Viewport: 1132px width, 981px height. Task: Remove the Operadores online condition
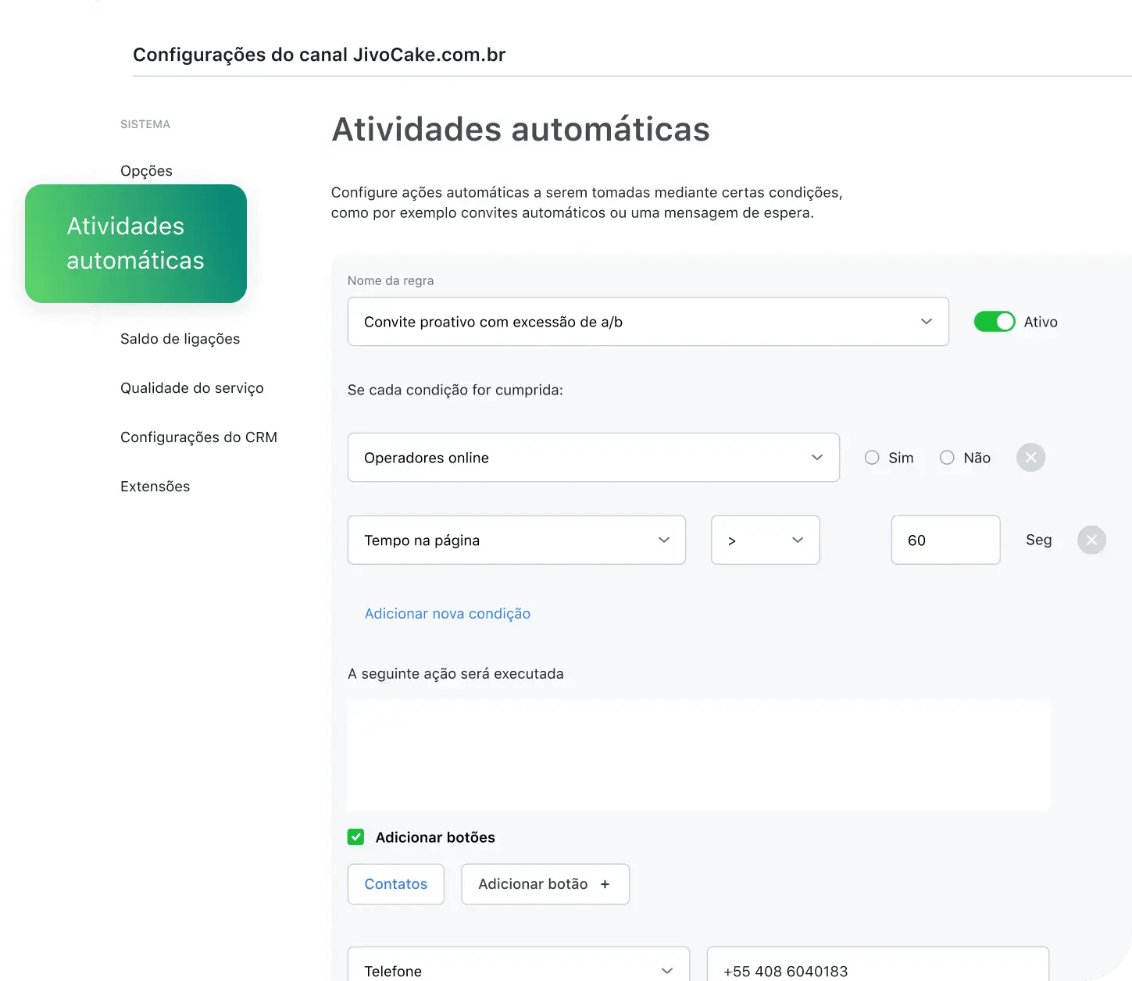(1030, 458)
